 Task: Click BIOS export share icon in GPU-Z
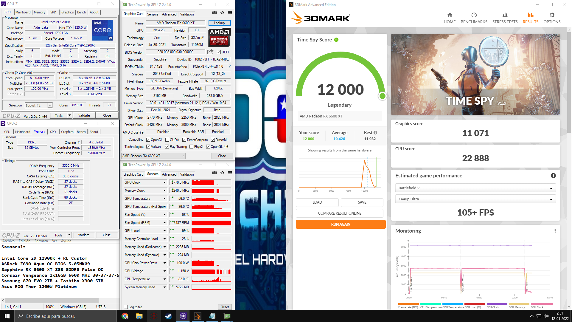click(x=210, y=52)
